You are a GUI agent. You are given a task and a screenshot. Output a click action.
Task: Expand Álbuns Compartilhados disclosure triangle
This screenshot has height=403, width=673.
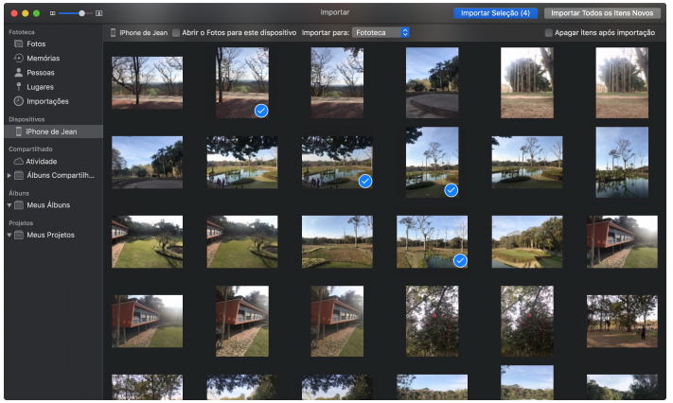9,176
